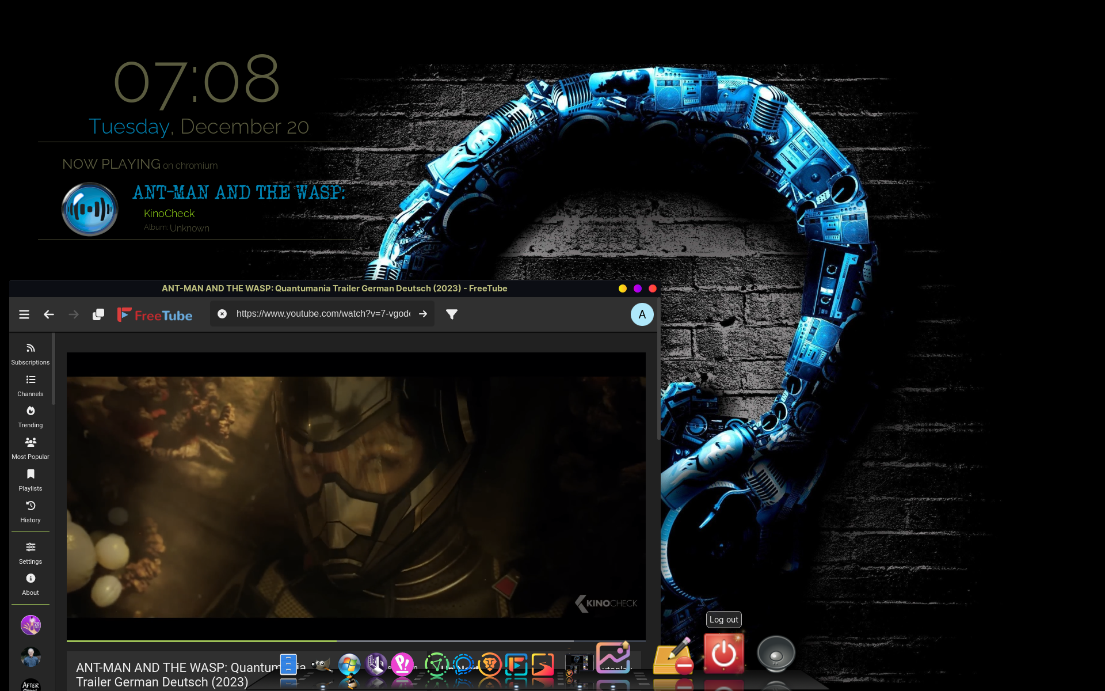Click the Windows orb dock icon
Screen dimensions: 1105x691
point(349,665)
